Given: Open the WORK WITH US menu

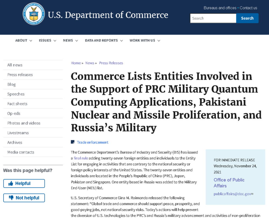Looking at the screenshot, I should pyautogui.click(x=145, y=41).
